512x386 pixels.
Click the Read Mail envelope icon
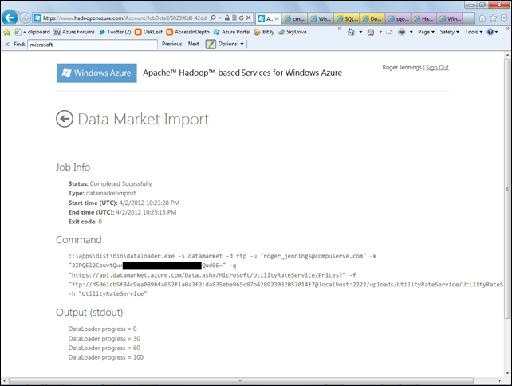389,32
